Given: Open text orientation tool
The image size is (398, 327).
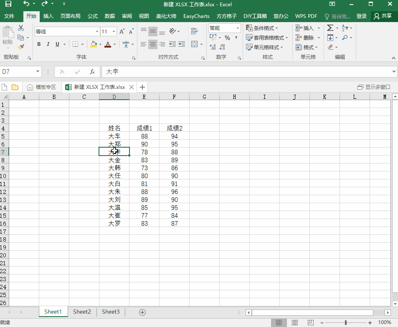Looking at the screenshot, I should point(172,31).
